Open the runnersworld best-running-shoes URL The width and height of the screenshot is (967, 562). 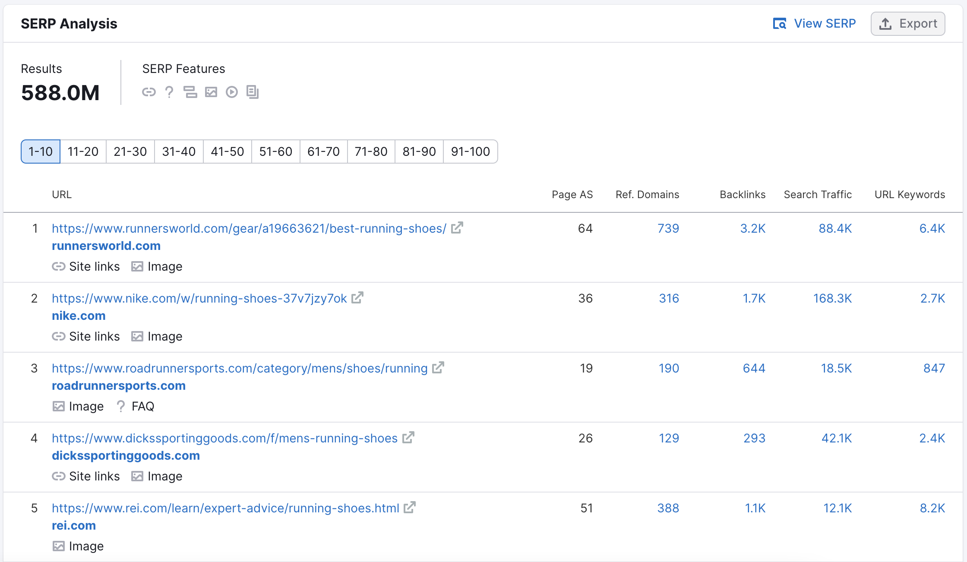249,228
